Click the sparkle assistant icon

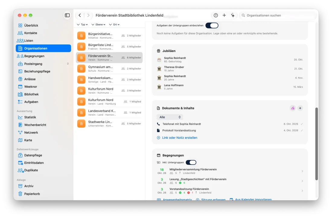coord(233,15)
